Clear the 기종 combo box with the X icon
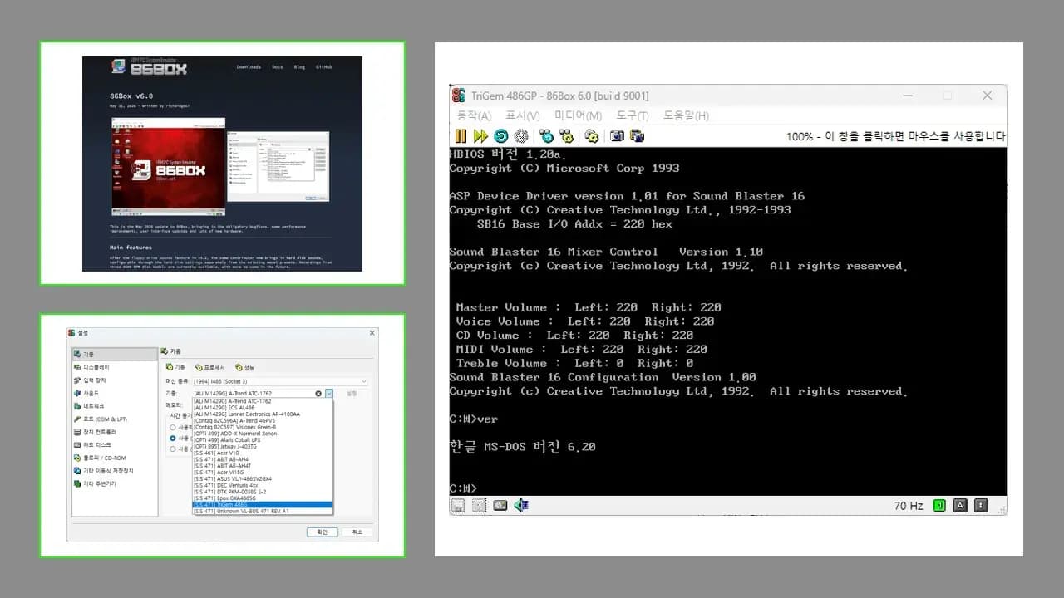 pyautogui.click(x=318, y=394)
